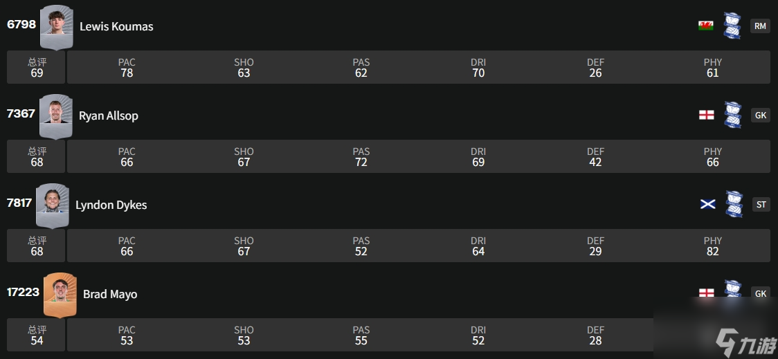
Task: Click the England flag next to Ryan Allsop
Action: pyautogui.click(x=706, y=115)
